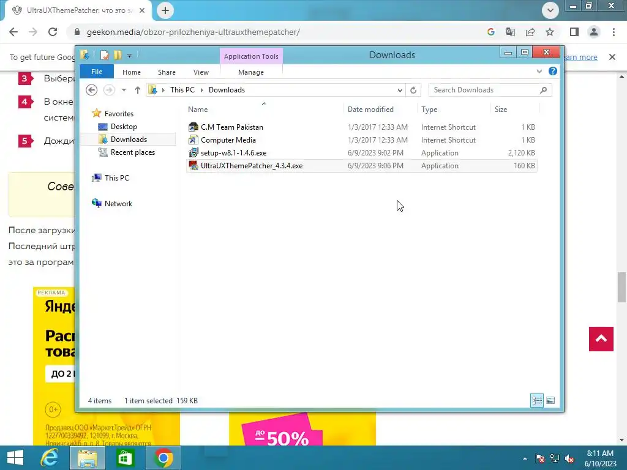This screenshot has width=627, height=470.
Task: Click the UltraUXThemePatcher file icon
Action: 193,165
